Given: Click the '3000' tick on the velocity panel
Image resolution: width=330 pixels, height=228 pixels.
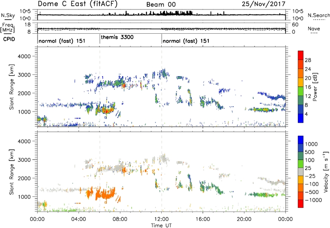Looking at the screenshot, I should coord(24,160).
